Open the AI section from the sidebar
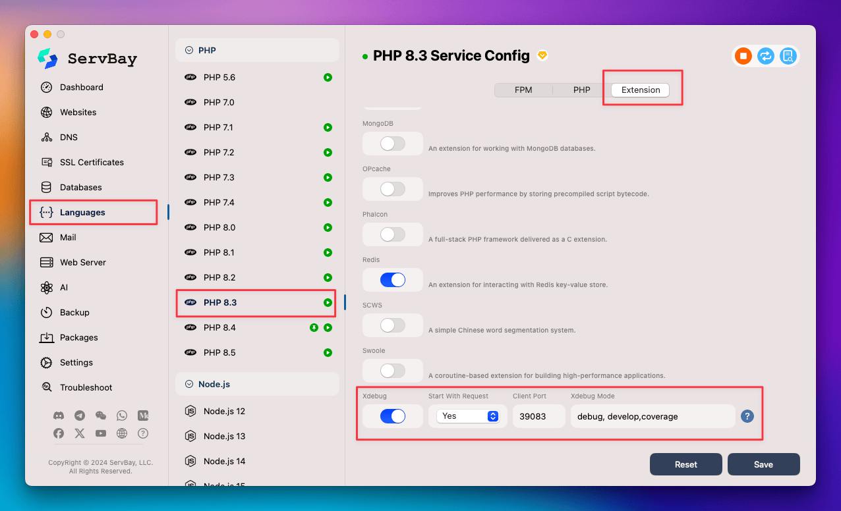The height and width of the screenshot is (511, 841). [x=46, y=287]
